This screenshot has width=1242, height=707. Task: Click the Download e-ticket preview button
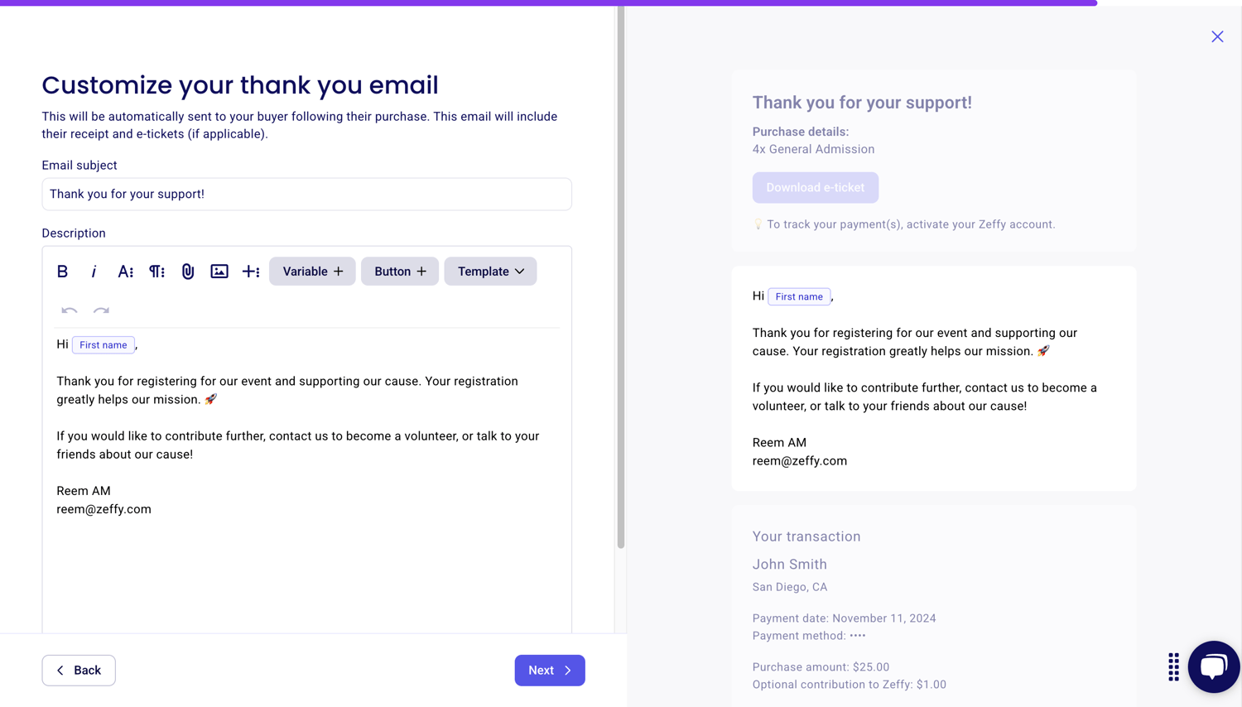tap(815, 188)
